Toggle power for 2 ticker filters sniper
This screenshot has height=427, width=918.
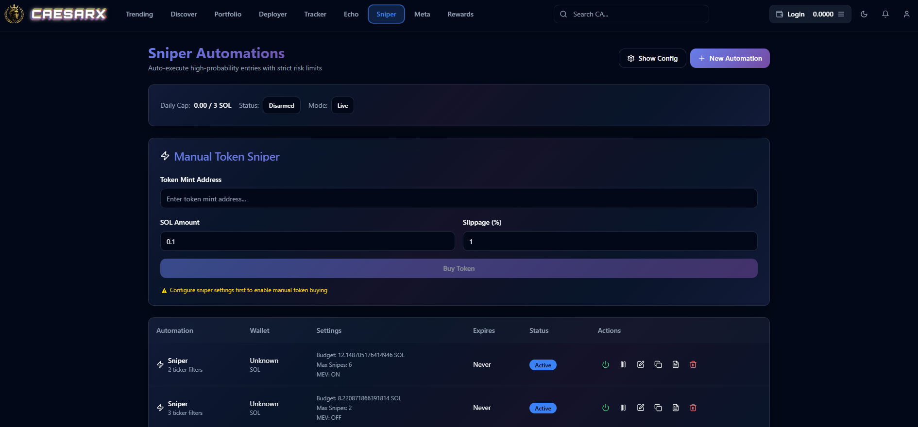click(606, 364)
